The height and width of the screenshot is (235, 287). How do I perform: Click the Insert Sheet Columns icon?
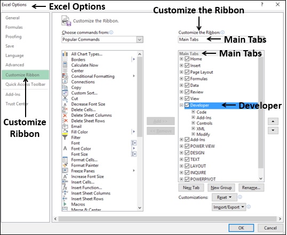65,193
